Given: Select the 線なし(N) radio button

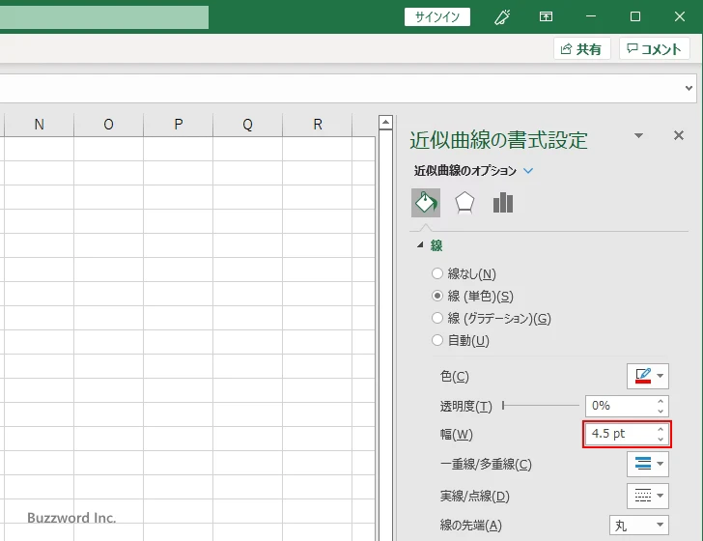Looking at the screenshot, I should tap(437, 273).
